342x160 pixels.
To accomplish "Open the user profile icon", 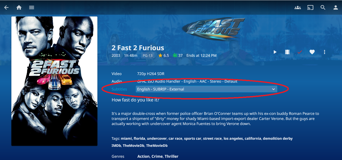I will coord(336,8).
